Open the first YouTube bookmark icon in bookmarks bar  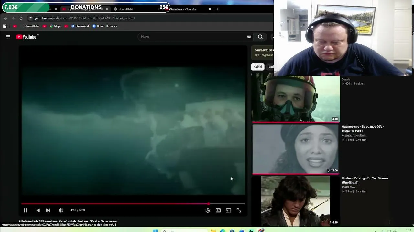(15, 26)
